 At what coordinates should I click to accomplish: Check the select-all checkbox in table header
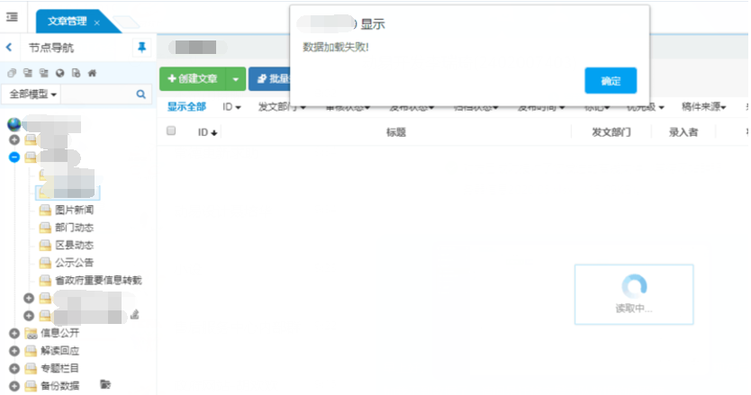click(171, 131)
